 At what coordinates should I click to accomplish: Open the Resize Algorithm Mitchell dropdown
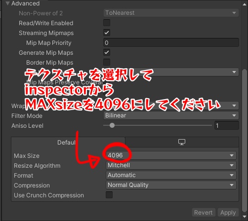[171, 165]
